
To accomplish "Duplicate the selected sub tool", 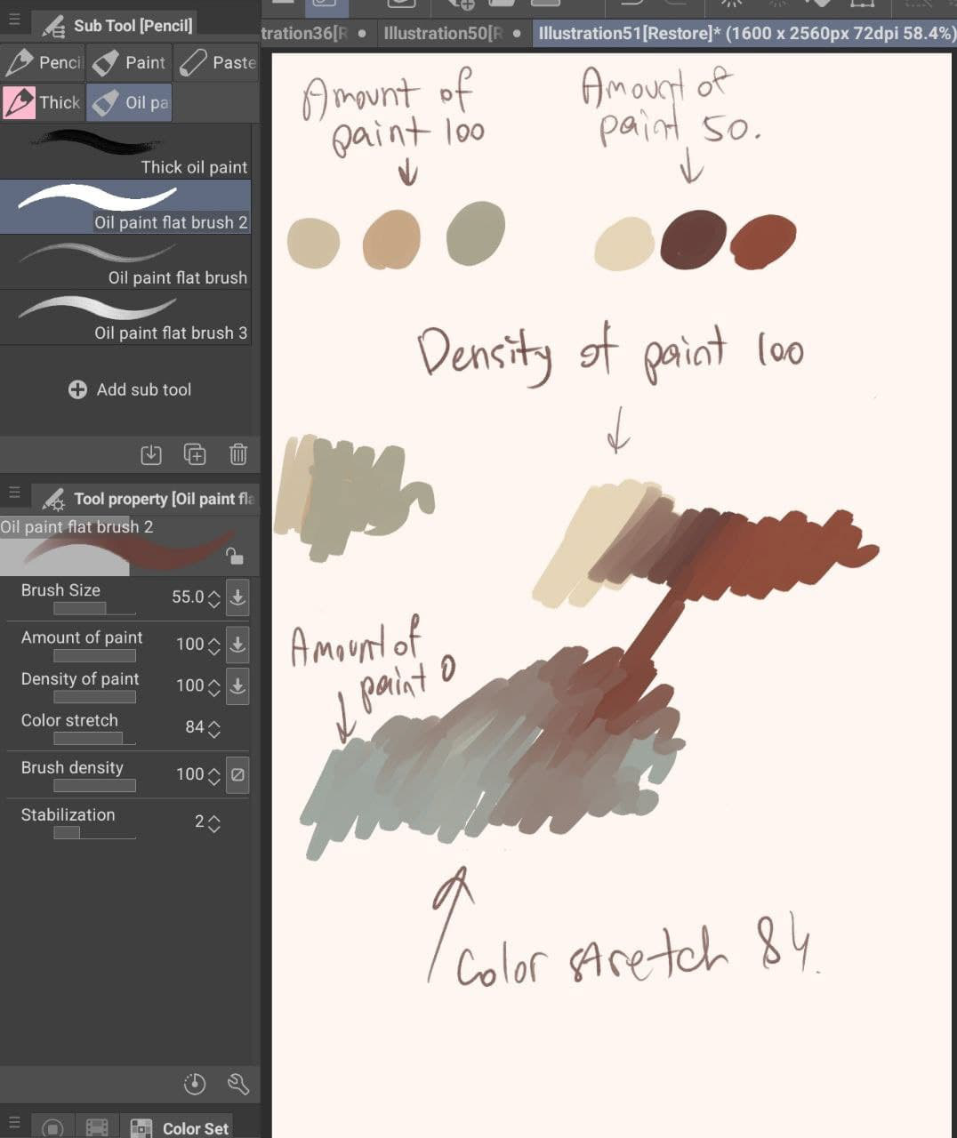I will pos(195,454).
